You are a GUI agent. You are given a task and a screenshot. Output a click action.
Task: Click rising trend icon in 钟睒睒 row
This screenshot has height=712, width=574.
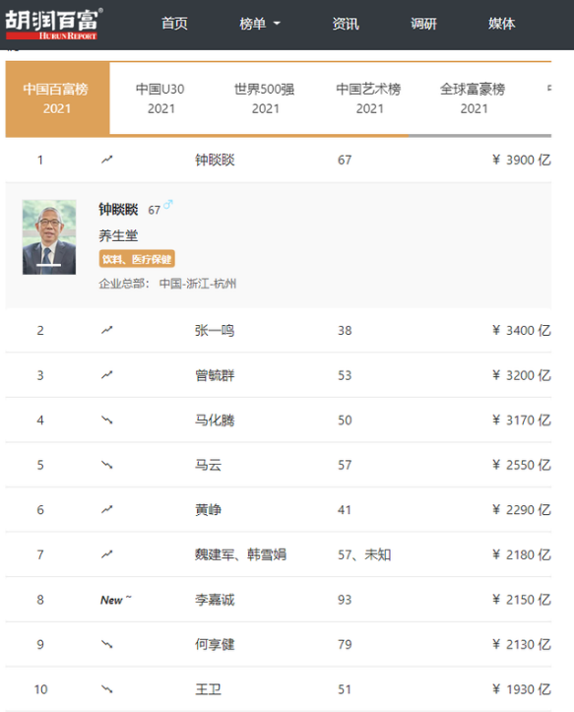(106, 160)
